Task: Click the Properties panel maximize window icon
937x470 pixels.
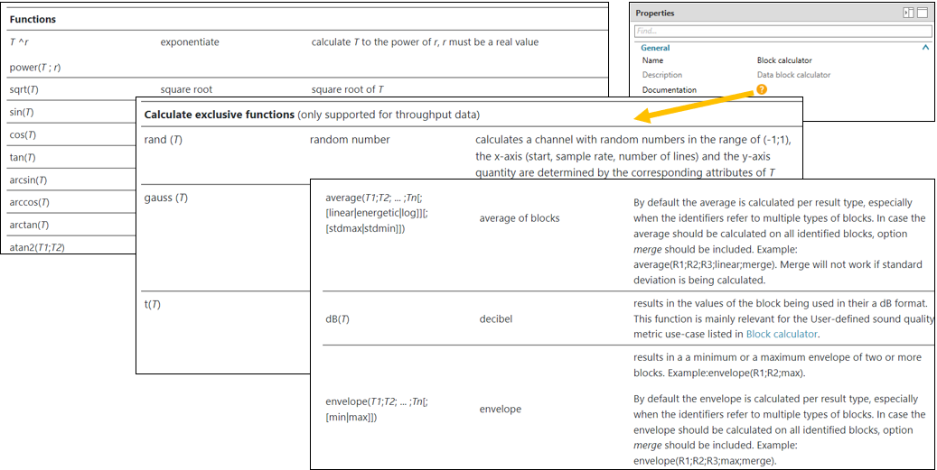Action: pyautogui.click(x=923, y=14)
